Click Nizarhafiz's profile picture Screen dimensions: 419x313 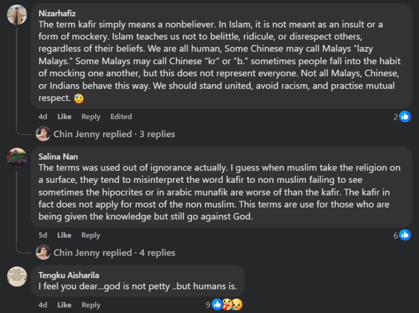click(x=17, y=14)
